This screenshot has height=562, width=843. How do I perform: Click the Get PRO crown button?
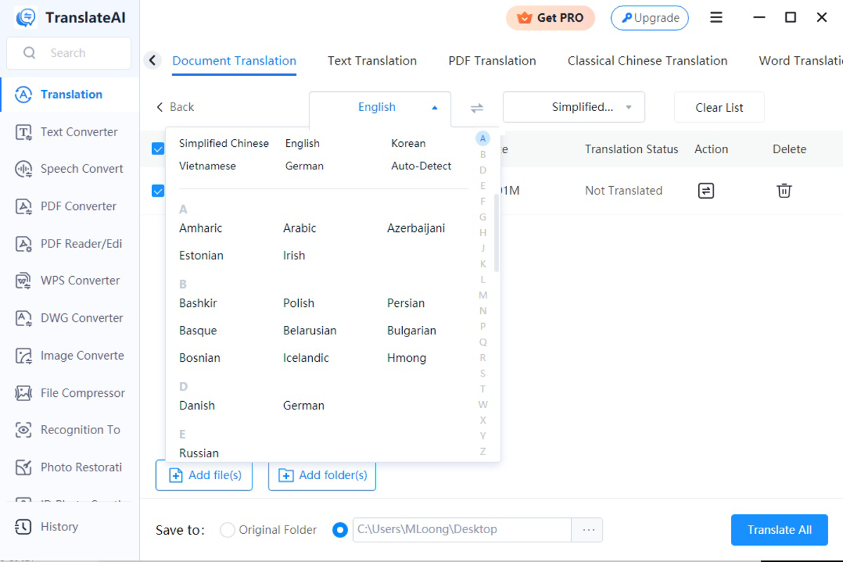point(550,18)
